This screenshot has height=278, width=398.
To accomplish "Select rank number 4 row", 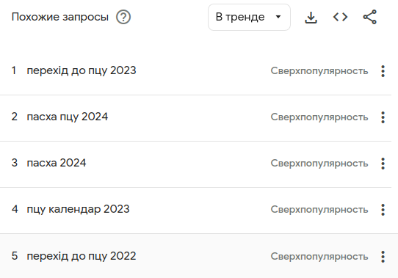I will click(x=195, y=211).
